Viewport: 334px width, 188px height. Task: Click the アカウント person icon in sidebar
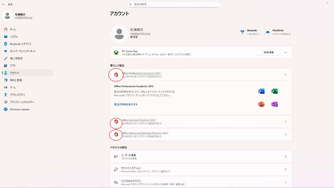pyautogui.click(x=6, y=73)
